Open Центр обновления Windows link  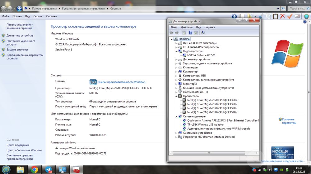24,150
